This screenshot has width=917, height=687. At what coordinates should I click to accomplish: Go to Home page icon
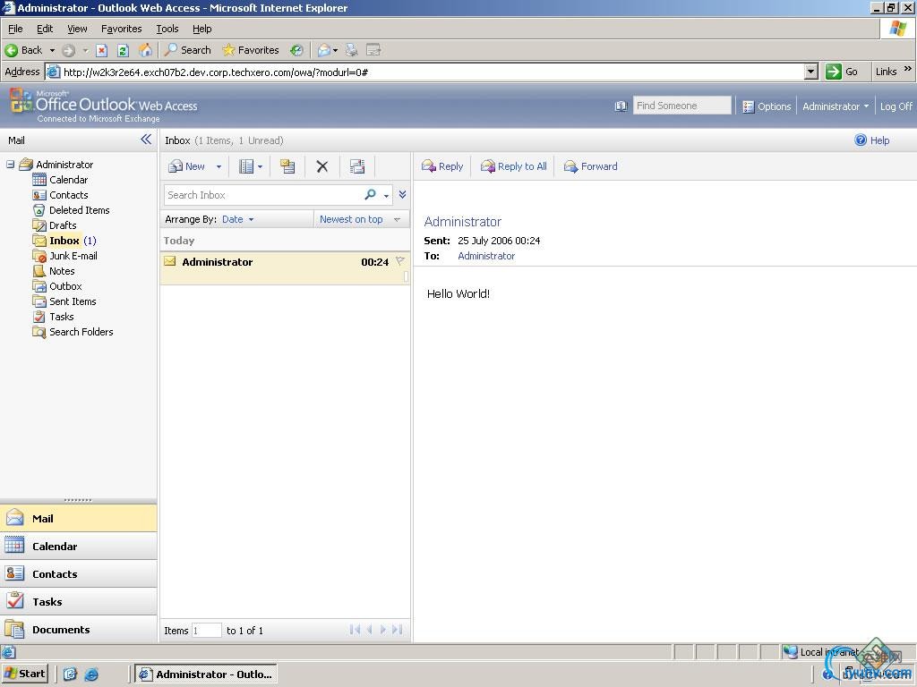click(x=145, y=50)
